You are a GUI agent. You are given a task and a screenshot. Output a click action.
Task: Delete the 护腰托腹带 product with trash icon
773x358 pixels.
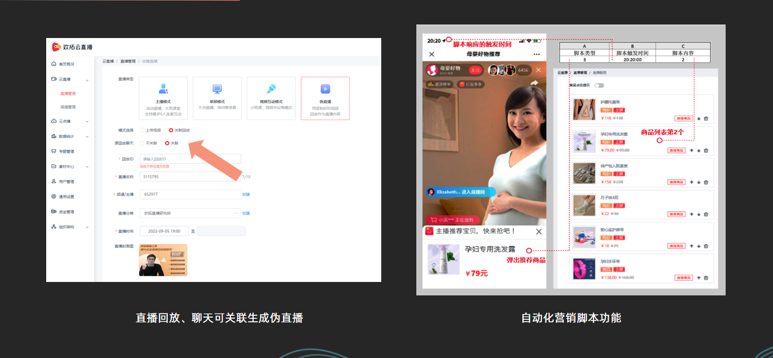tap(706, 118)
